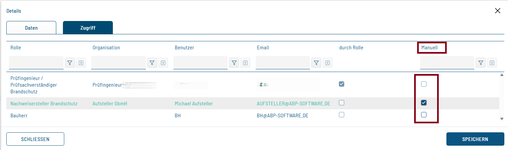
Task: Toggle durch Rolle checkbox for Bauherr
Action: click(x=342, y=115)
